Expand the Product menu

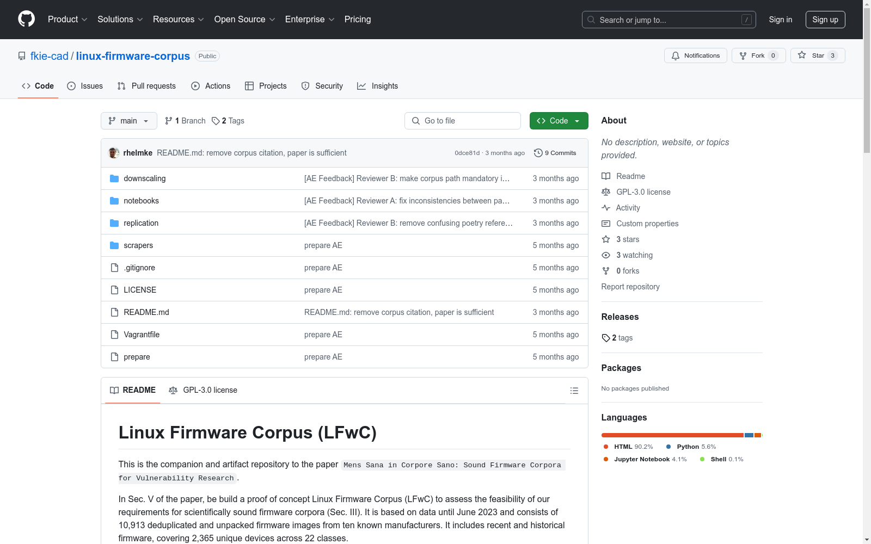[x=68, y=20]
